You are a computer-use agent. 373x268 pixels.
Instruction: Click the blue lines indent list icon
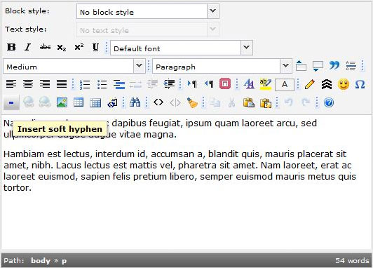(x=119, y=84)
